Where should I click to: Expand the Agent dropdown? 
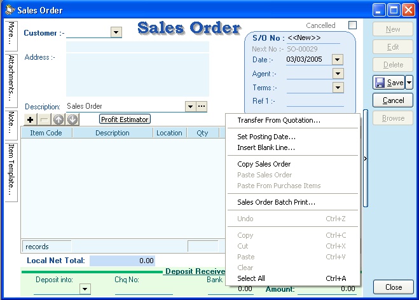click(x=338, y=74)
